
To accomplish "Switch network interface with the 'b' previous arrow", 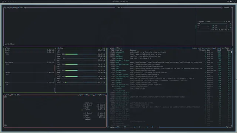I will pos(96,95).
